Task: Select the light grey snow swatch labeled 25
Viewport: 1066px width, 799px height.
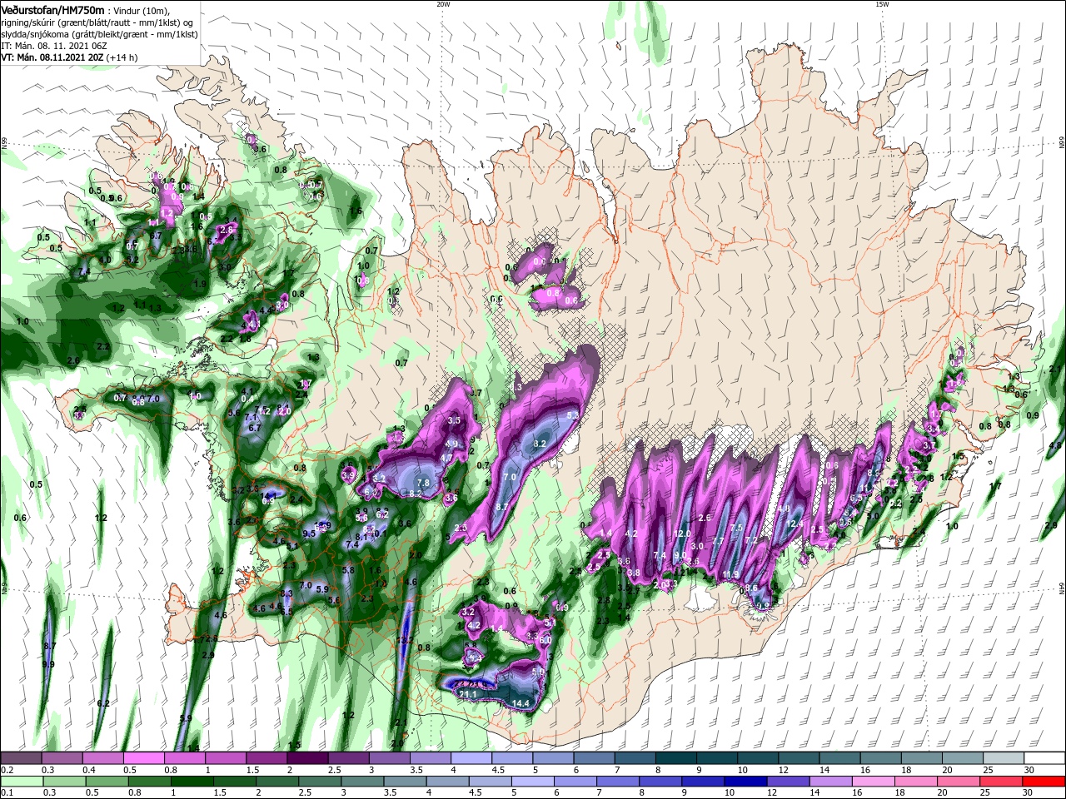Action: (1004, 758)
